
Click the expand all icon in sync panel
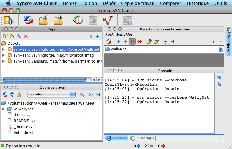pos(165,42)
